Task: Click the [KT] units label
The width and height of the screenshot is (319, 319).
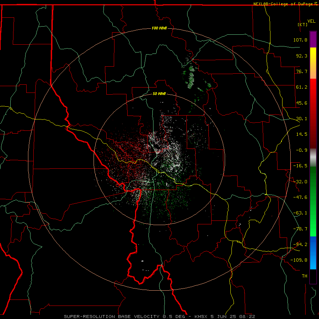Action: pos(303,24)
